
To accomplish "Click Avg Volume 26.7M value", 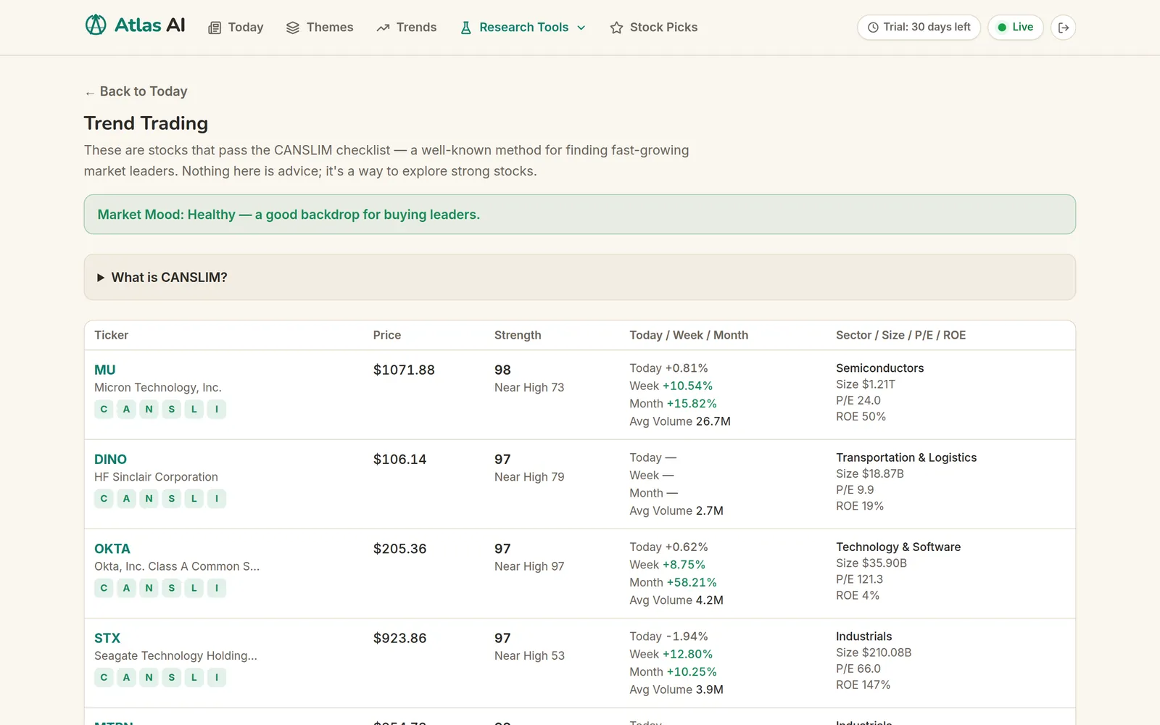I will [x=713, y=421].
